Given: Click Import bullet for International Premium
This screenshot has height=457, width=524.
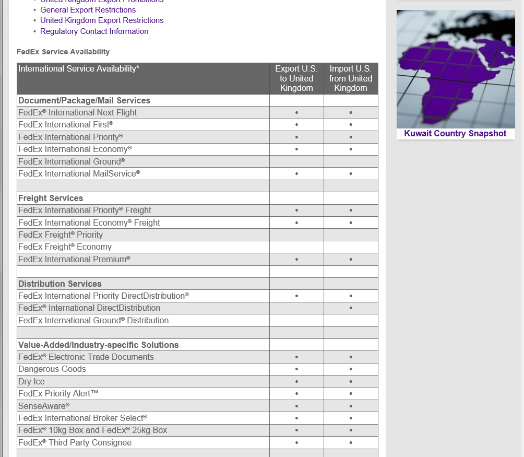Looking at the screenshot, I should (x=351, y=260).
